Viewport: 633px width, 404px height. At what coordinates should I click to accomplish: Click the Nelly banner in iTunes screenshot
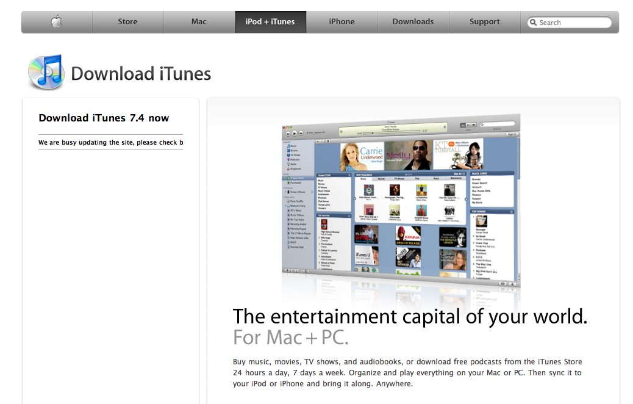[408, 156]
